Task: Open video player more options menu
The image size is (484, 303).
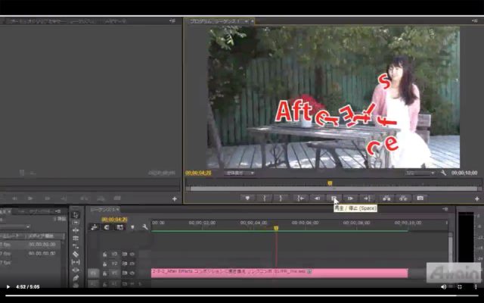Action: pyautogui.click(x=476, y=287)
